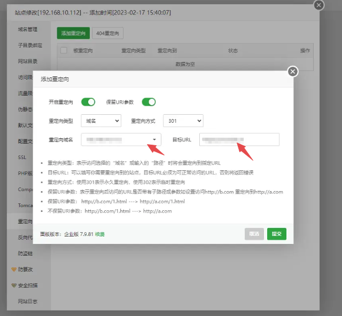This screenshot has height=316, width=342.
Task: Open 反向代理 in the sidebar
Action: click(25, 238)
